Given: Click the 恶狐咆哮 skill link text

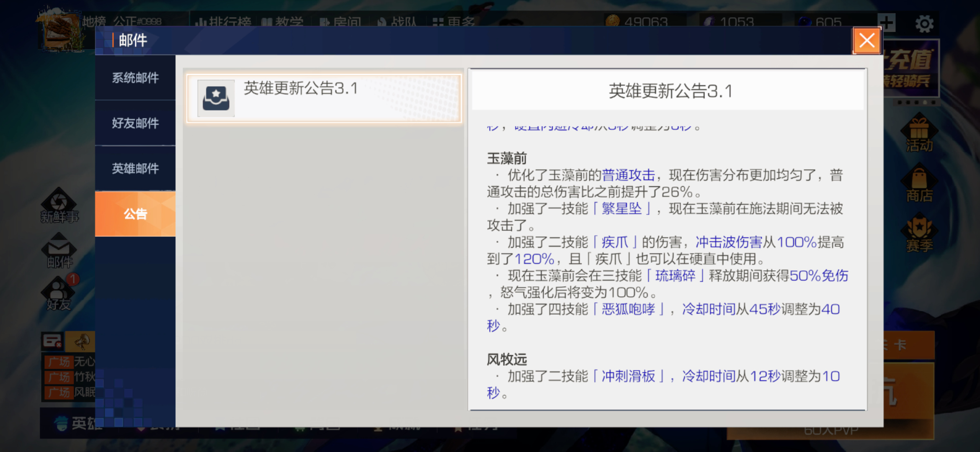Looking at the screenshot, I should click(628, 309).
